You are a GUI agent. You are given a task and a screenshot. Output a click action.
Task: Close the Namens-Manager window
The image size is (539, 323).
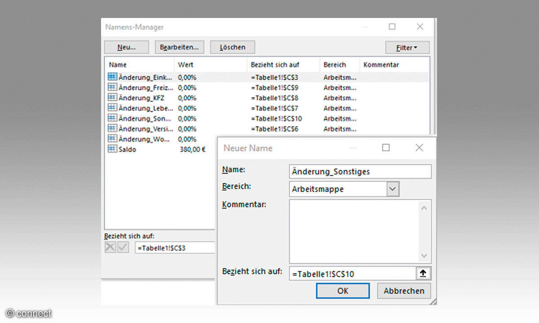click(420, 27)
